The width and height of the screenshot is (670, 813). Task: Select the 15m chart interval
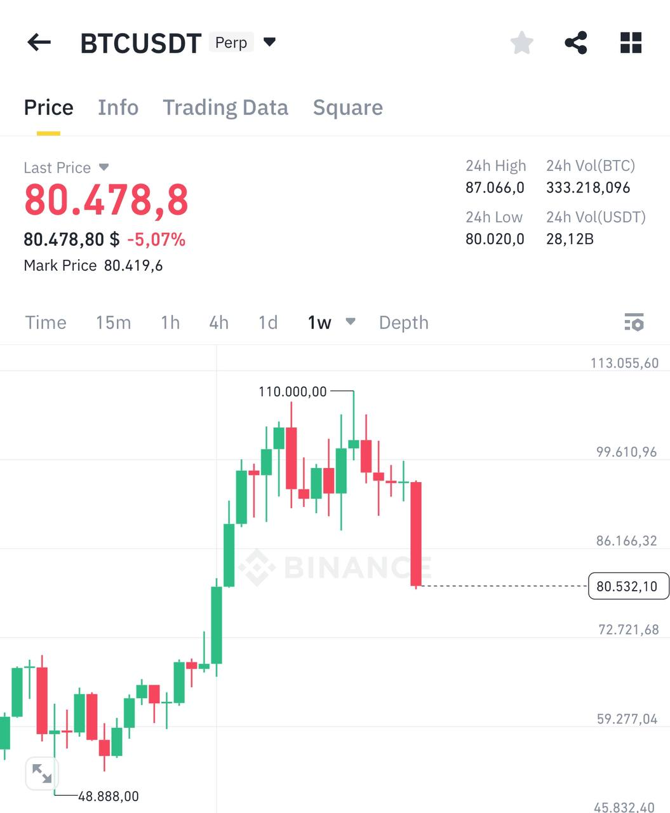(113, 323)
